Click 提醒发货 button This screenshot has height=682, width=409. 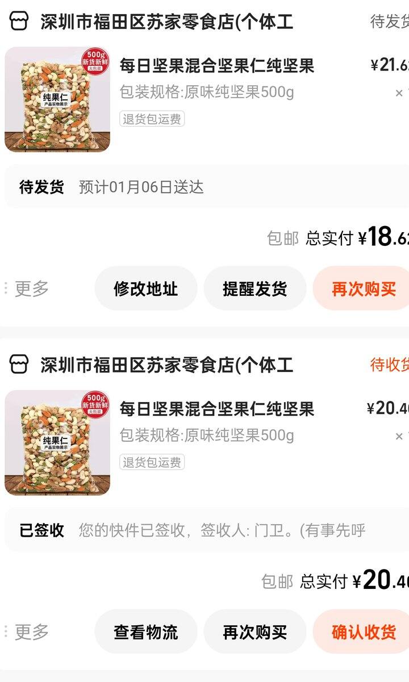point(255,288)
